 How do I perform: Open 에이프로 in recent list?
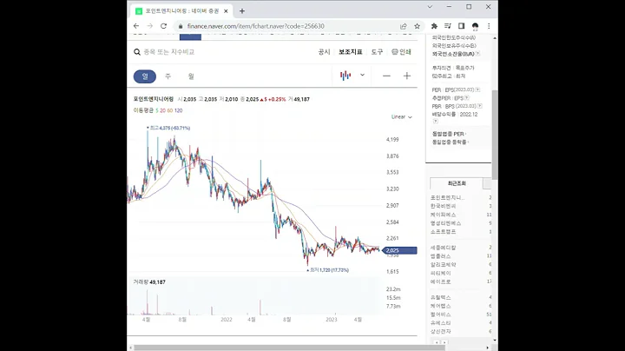point(440,281)
